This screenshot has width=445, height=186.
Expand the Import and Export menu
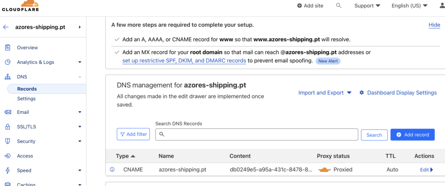325,93
